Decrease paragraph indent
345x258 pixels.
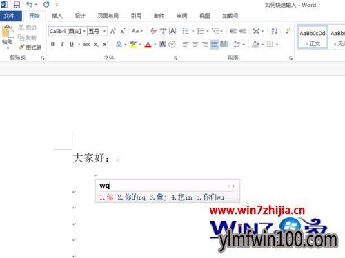point(233,31)
